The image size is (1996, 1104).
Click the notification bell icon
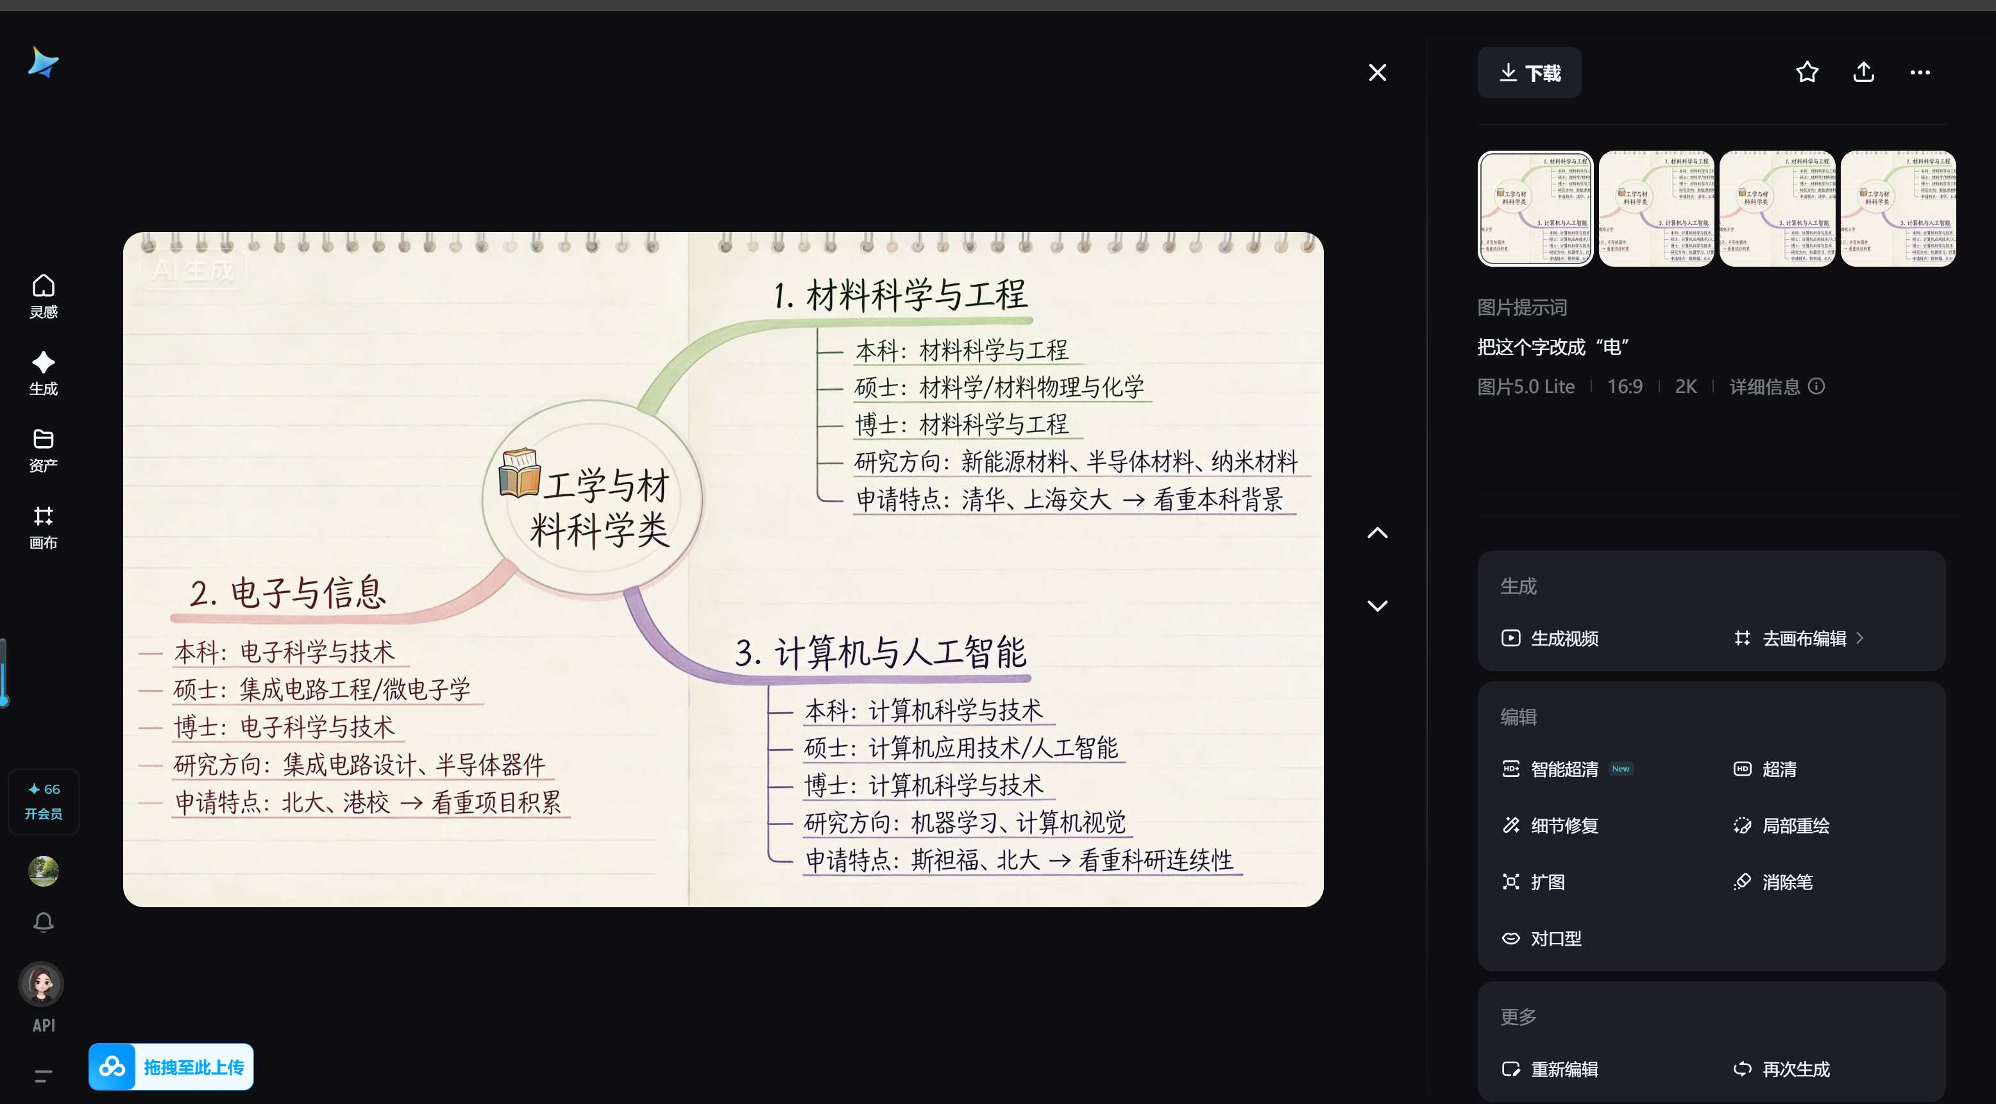tap(44, 922)
